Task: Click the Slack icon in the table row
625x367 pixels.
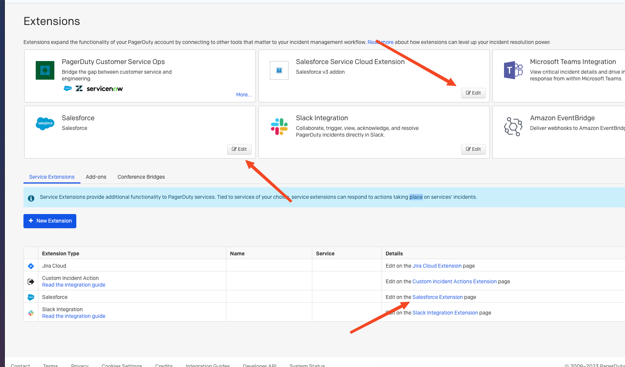Action: 31,313
